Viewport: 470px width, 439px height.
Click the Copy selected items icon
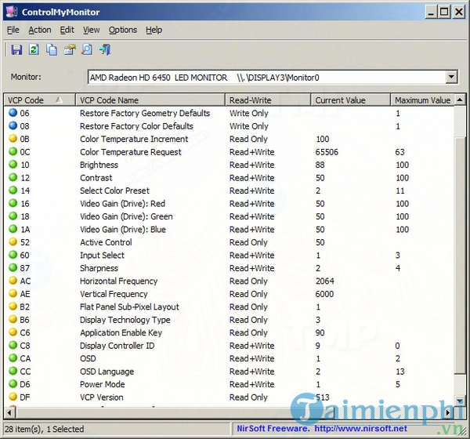tap(52, 50)
